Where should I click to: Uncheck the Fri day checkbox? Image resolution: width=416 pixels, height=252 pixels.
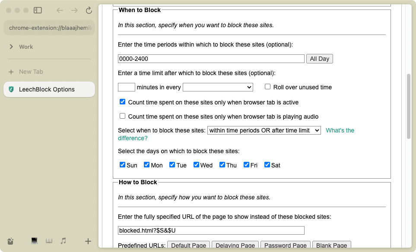[x=247, y=164]
